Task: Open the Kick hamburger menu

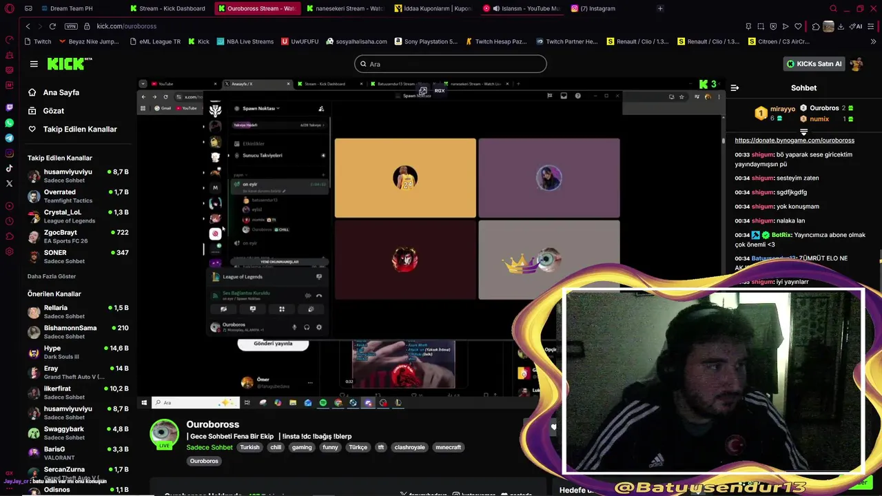Action: 34,64
